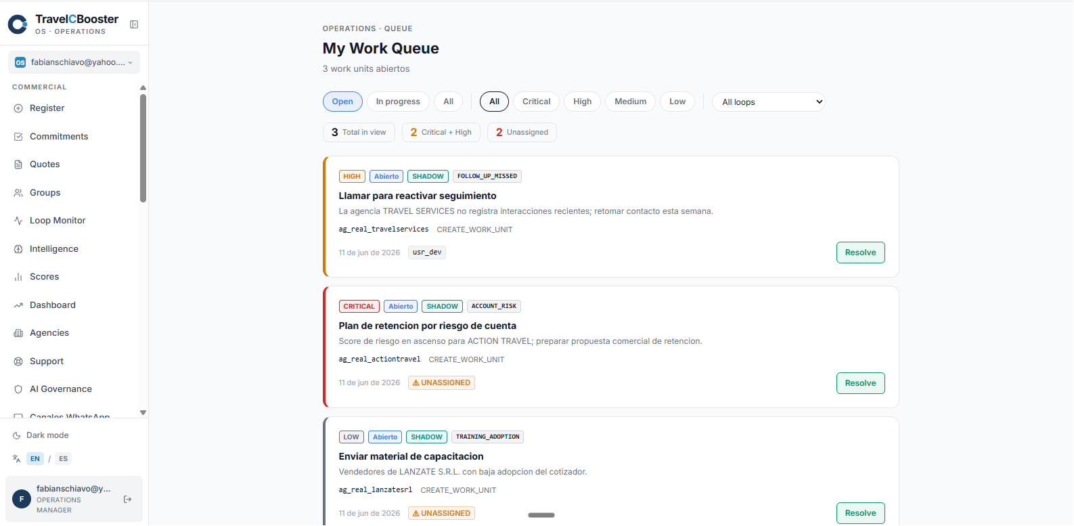Click the sidebar scroll down arrow

[x=143, y=412]
